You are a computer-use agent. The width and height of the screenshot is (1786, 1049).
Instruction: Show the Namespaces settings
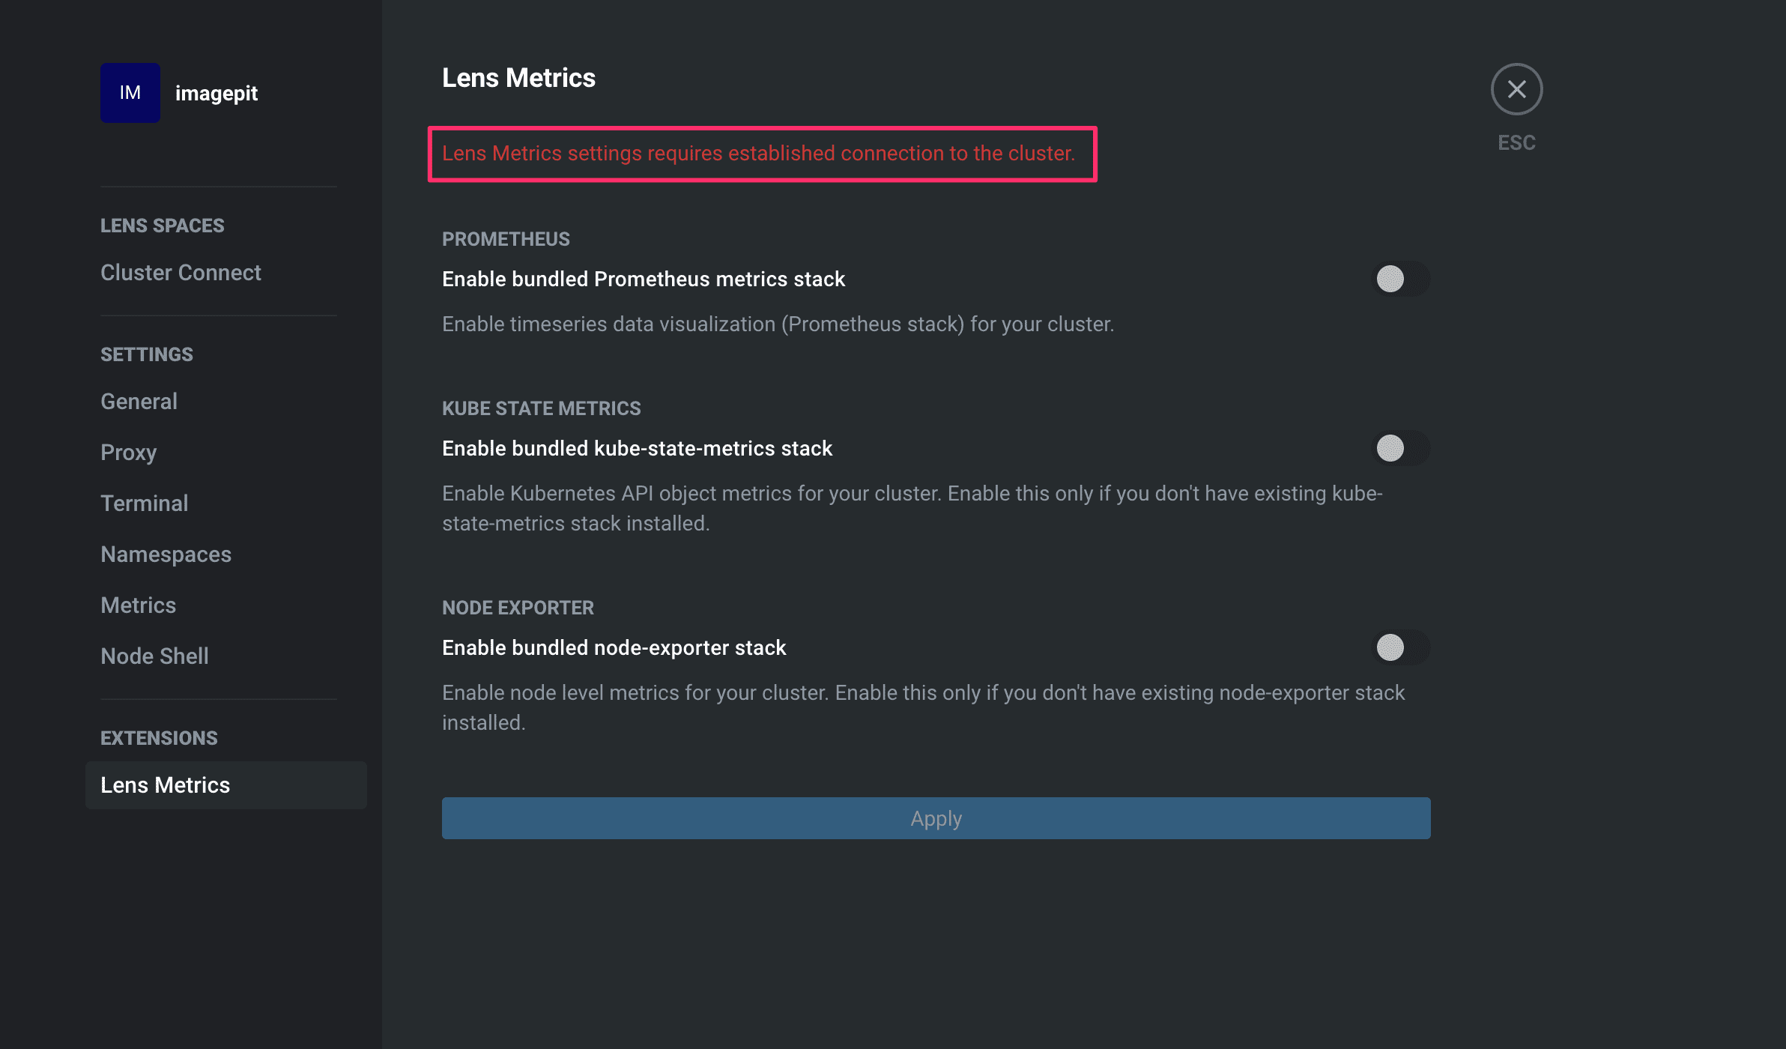click(166, 554)
